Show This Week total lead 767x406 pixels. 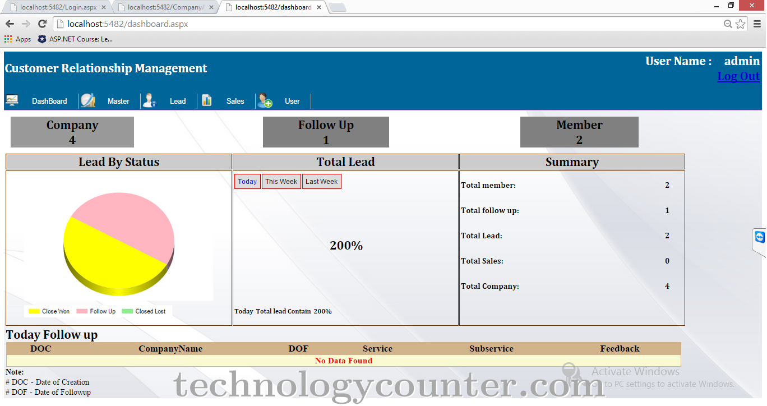281,182
